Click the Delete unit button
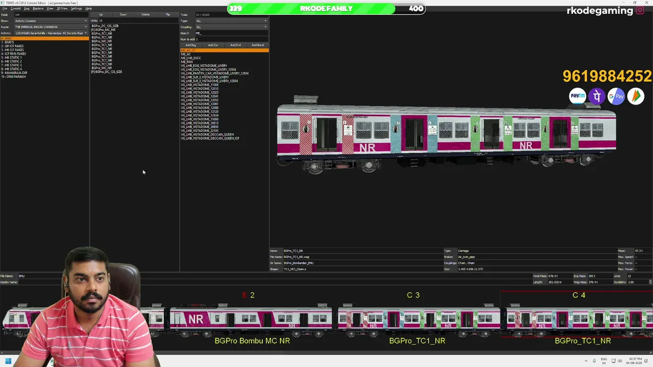The image size is (653, 367). (145, 15)
